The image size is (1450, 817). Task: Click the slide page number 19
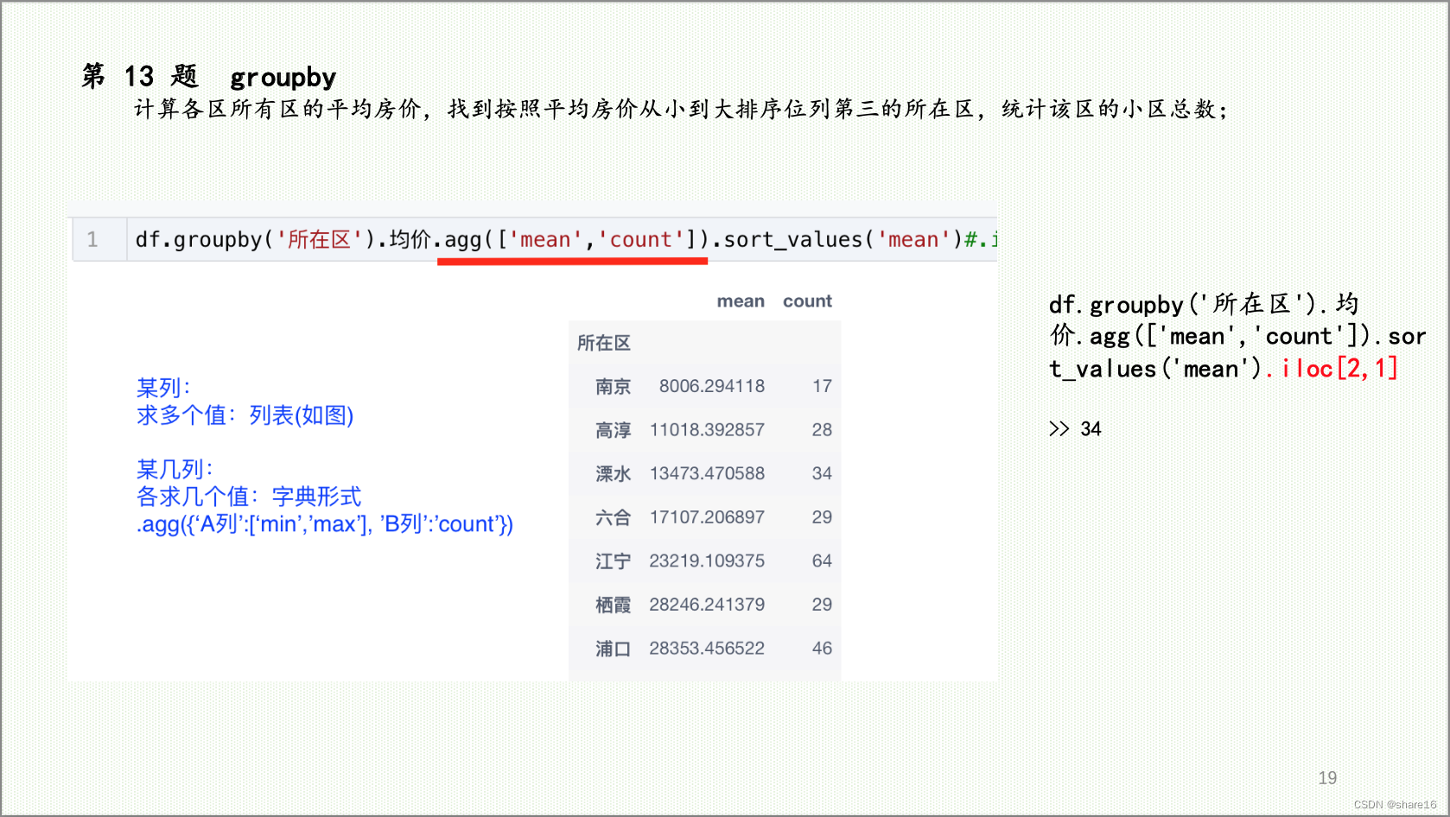(1327, 778)
